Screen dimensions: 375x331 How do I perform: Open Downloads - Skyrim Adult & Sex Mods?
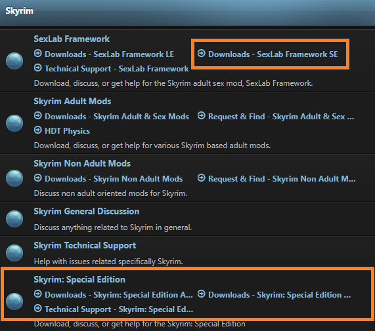click(117, 117)
